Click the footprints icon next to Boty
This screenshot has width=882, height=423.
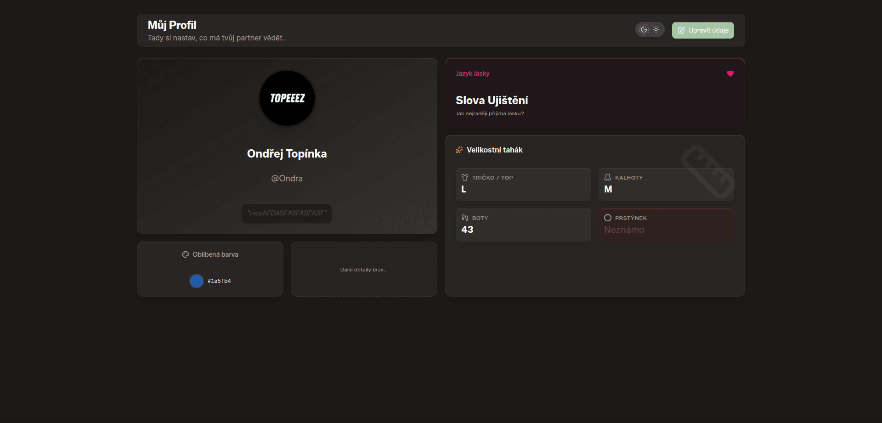click(465, 218)
